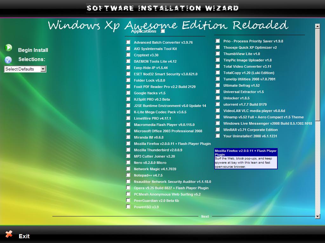Tick Notepad++ v4.7.5 checkbox
Viewport: 325px width, 243px height.
(128, 175)
